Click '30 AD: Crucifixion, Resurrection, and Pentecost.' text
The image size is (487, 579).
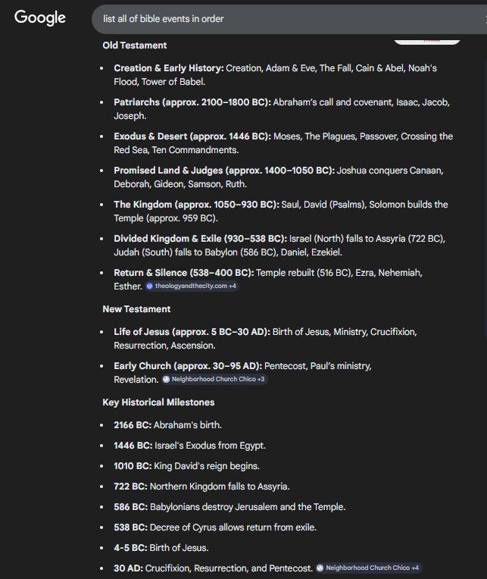(214, 568)
